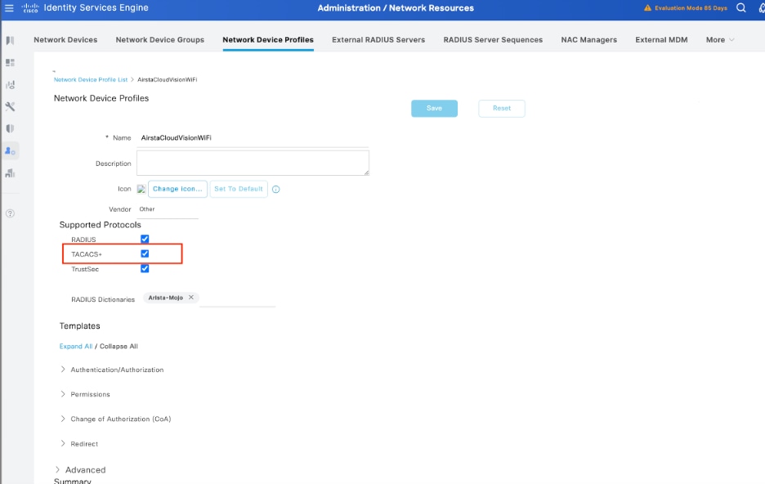Open the operations tools sidebar icon
Viewport: 765px width, 484px height.
pos(10,106)
